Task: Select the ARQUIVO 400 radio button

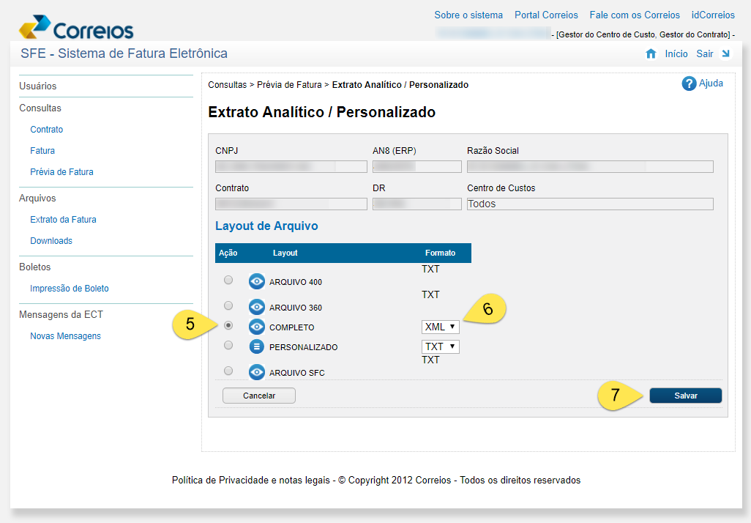Action: pyautogui.click(x=228, y=280)
